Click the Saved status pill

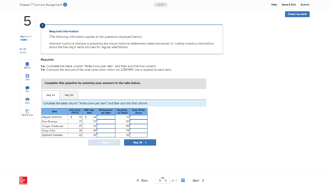(x=160, y=5)
